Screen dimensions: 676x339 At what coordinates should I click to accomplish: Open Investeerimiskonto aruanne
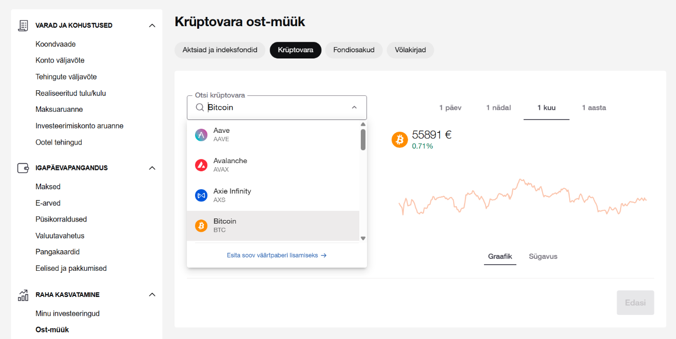click(80, 126)
